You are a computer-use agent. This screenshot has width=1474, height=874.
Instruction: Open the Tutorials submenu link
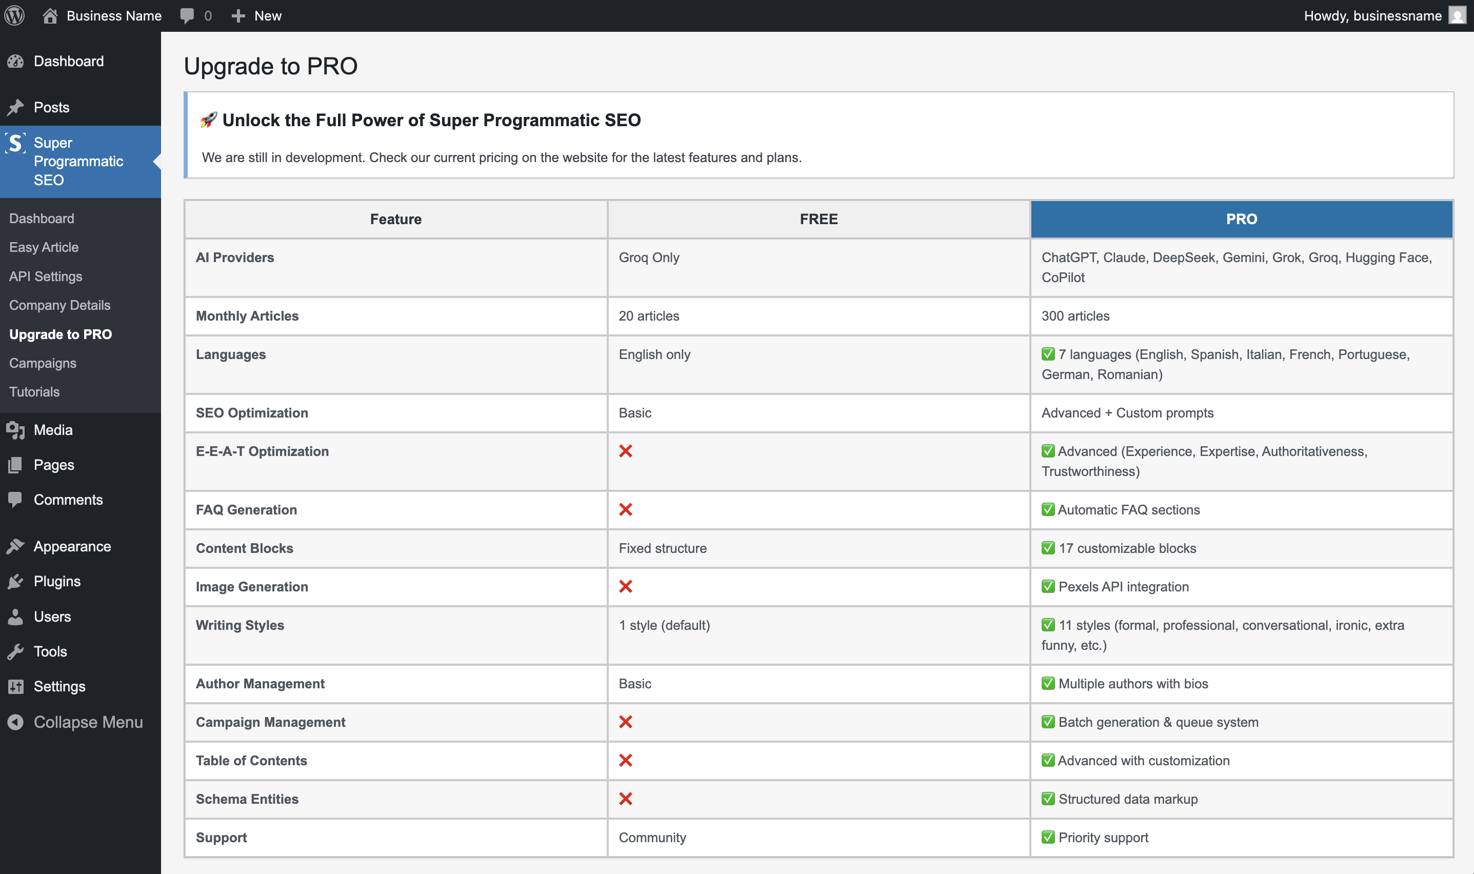click(34, 392)
